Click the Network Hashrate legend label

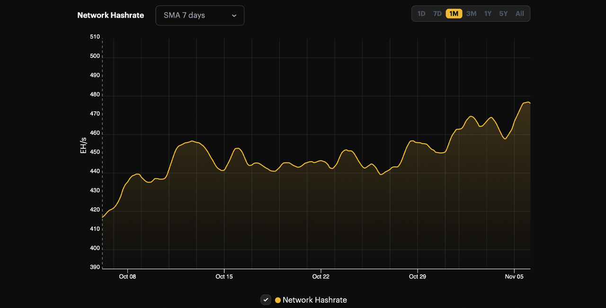coord(314,300)
